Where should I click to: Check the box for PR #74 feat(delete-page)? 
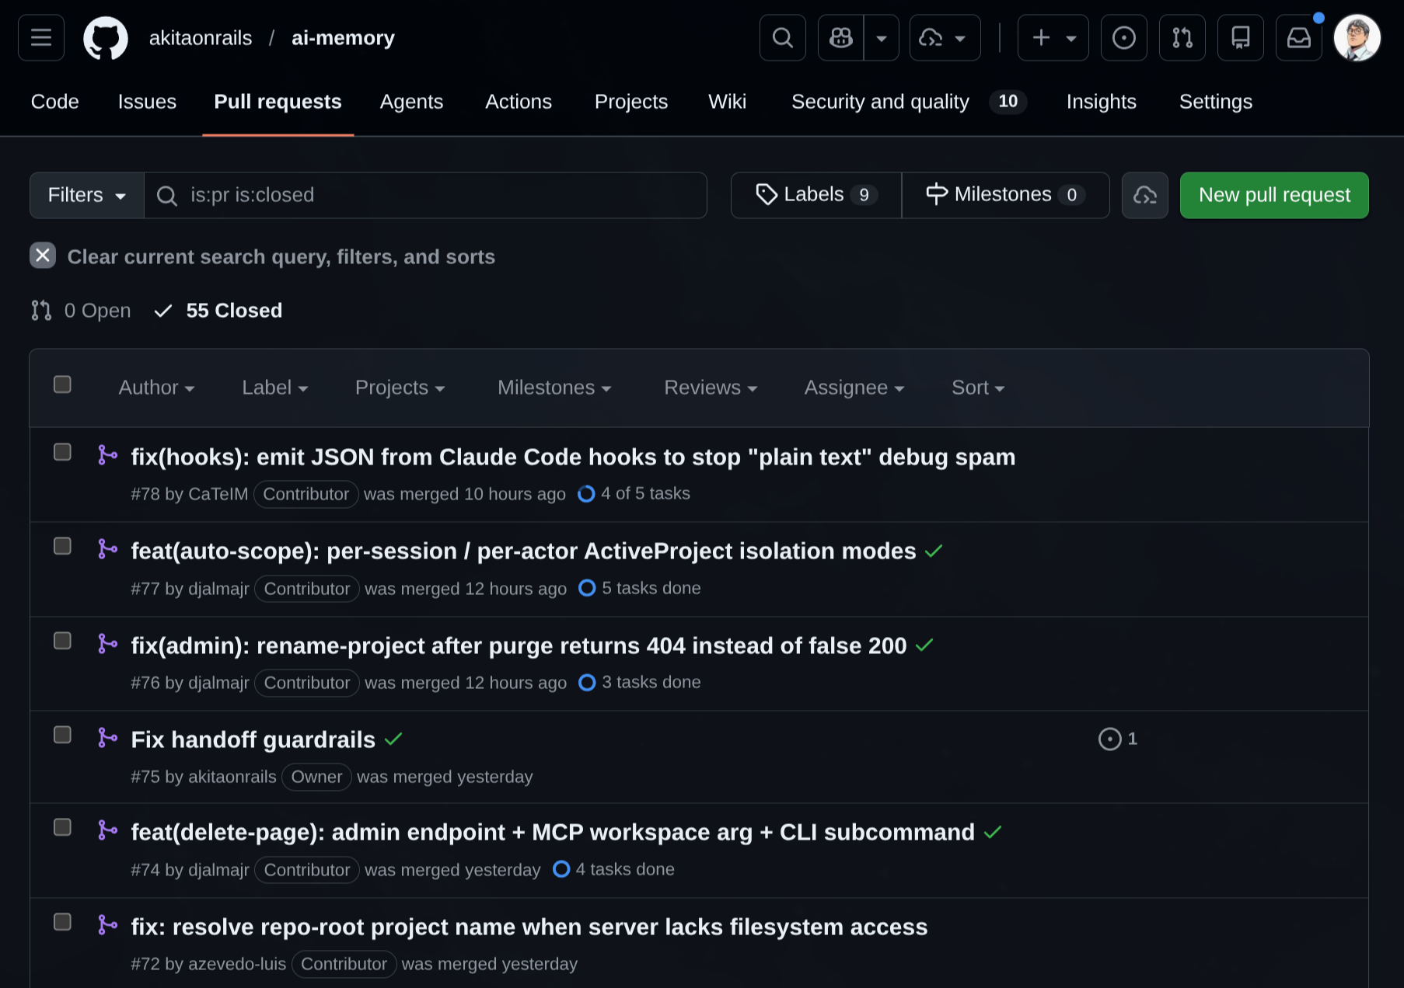pos(62,827)
